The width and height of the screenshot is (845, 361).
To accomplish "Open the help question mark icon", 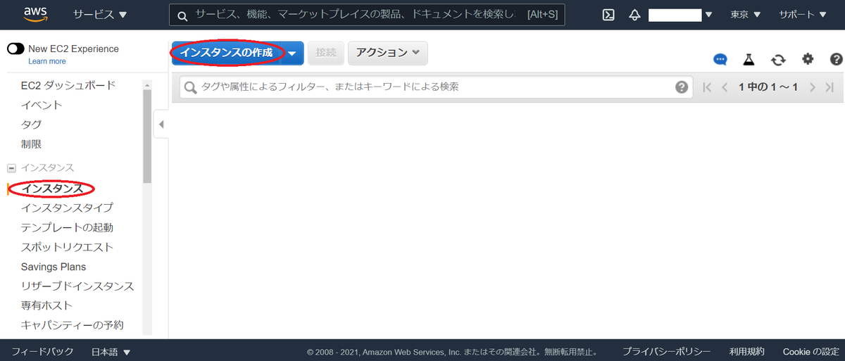I will [837, 59].
